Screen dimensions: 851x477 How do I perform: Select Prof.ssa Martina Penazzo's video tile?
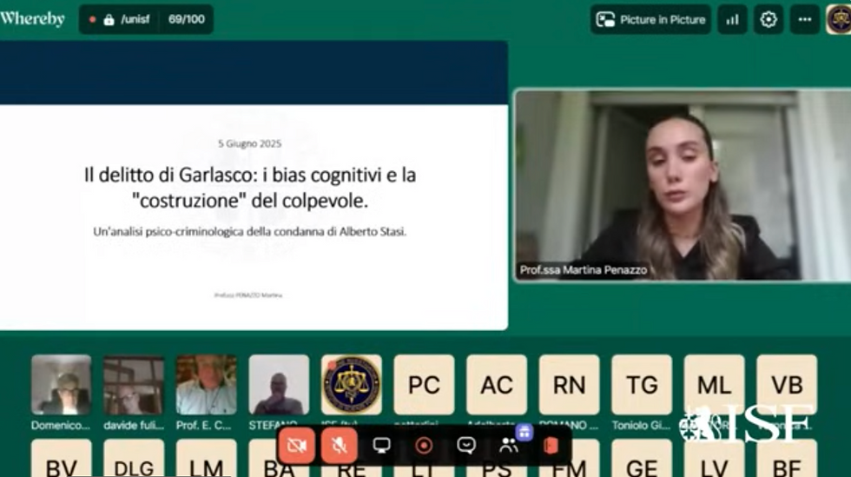[x=683, y=185]
